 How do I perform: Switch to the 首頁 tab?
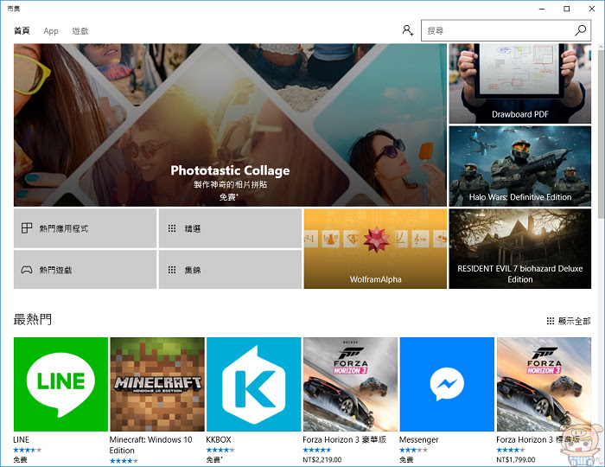(22, 31)
